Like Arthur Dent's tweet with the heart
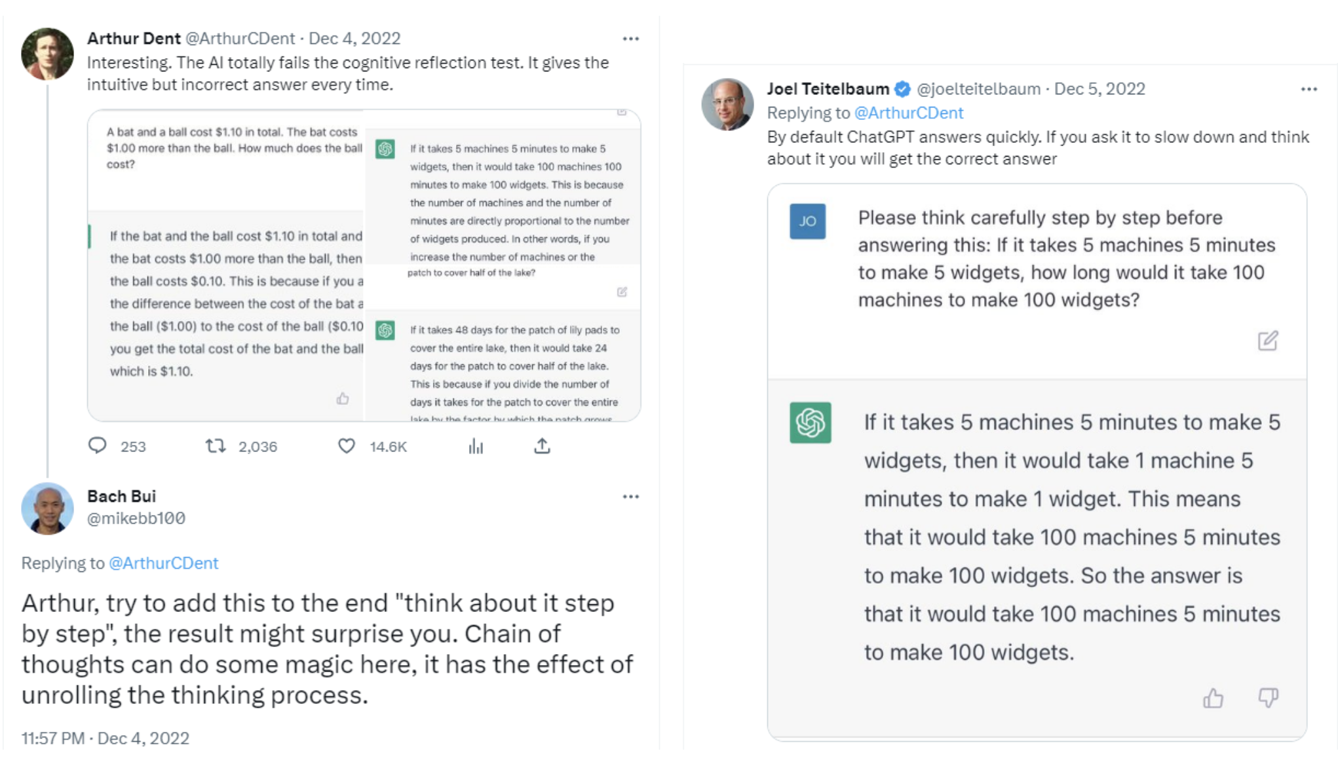The width and height of the screenshot is (1338, 768). pyautogui.click(x=347, y=446)
